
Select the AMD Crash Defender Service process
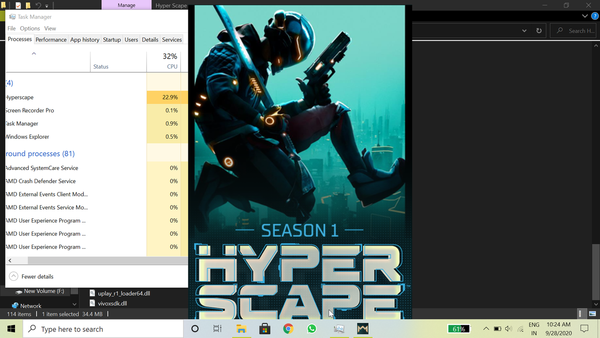tap(97, 181)
